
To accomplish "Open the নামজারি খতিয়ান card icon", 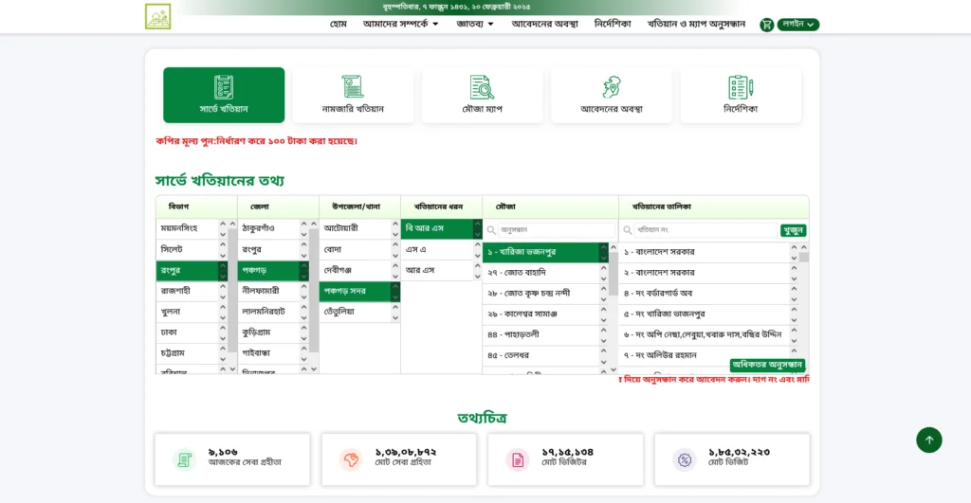I will tap(353, 86).
